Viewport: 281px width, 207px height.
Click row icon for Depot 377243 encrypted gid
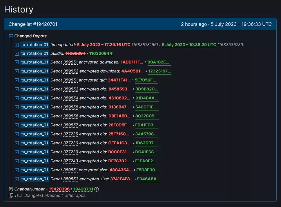click(17, 161)
